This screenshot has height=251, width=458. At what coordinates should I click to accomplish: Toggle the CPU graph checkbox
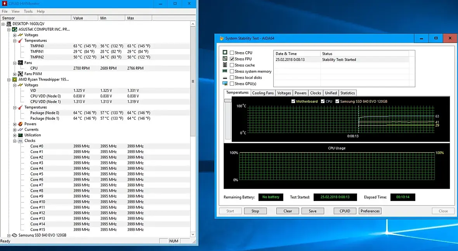[x=323, y=101]
